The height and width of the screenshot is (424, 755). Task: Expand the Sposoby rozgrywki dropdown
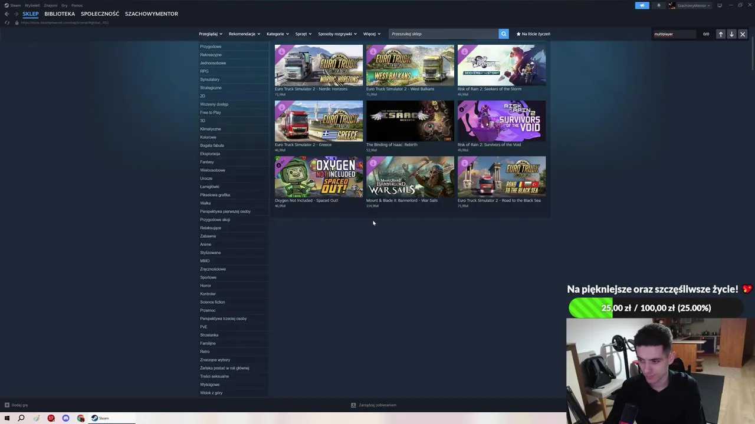[x=337, y=34]
